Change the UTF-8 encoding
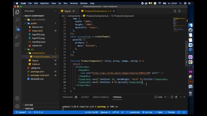 coord(115,112)
